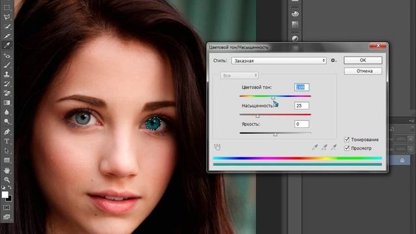Open the Swatches grid panel icon
This screenshot has width=416, height=234.
[295, 25]
